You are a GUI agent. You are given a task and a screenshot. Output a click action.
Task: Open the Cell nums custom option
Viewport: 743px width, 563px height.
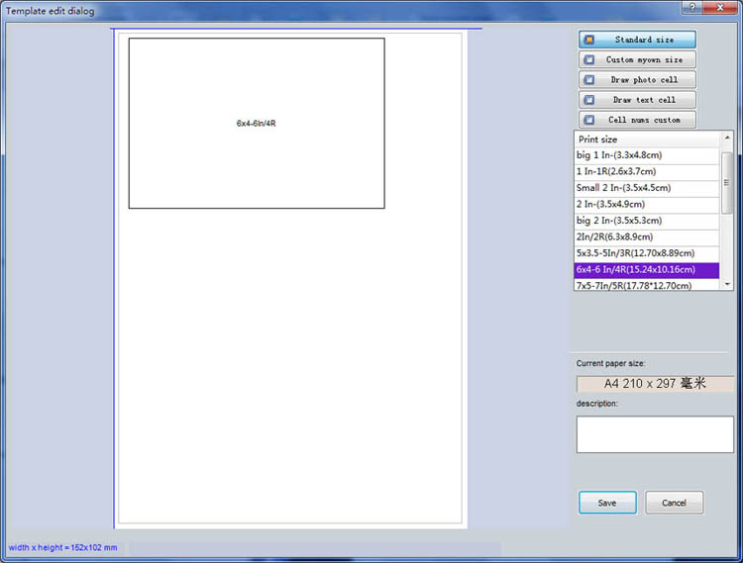(637, 120)
